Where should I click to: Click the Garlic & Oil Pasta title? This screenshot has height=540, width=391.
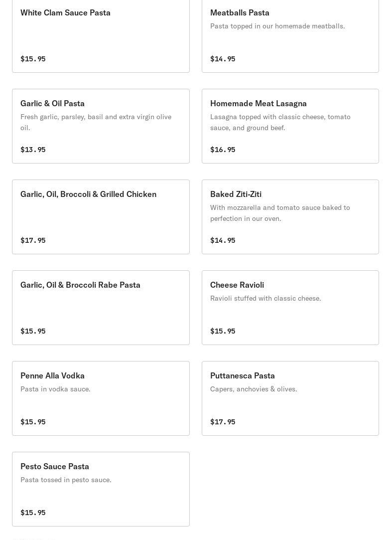tap(52, 103)
